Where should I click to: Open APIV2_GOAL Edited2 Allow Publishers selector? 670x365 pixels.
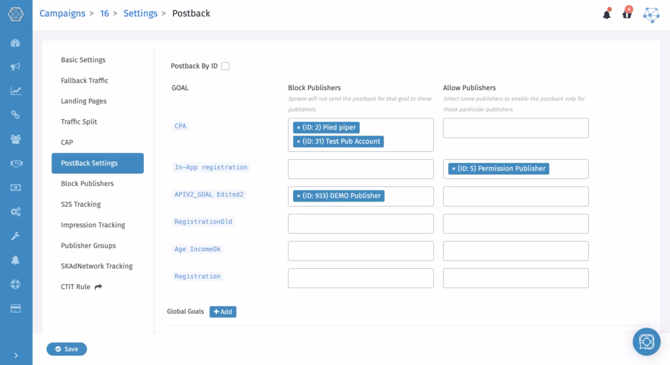pyautogui.click(x=516, y=196)
